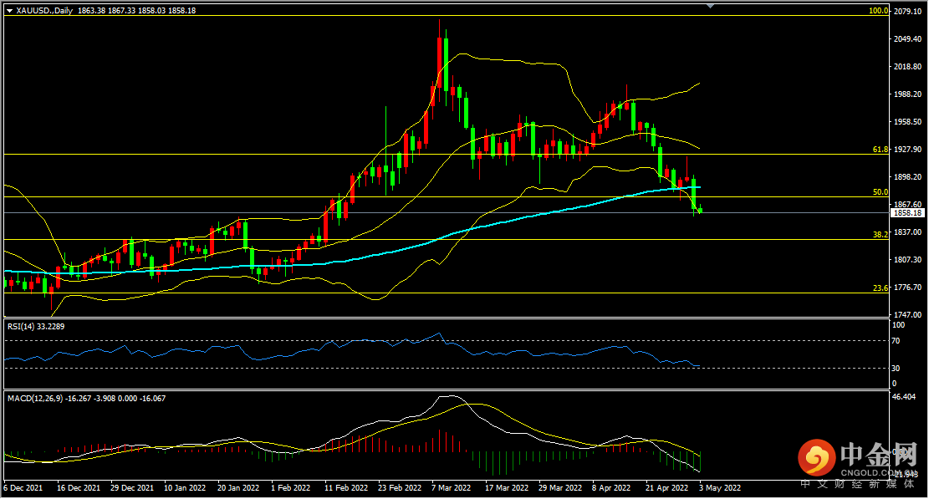Viewport: 929px width, 499px height.
Task: Click the '17 Mar 2022' date label
Action: click(507, 488)
